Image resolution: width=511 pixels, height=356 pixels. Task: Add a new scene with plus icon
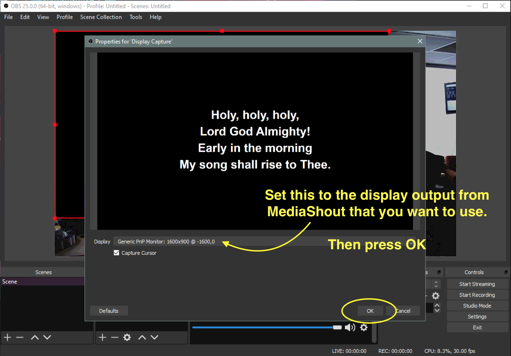pyautogui.click(x=8, y=337)
